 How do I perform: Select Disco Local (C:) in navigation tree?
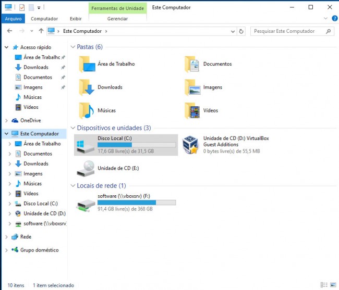41,204
